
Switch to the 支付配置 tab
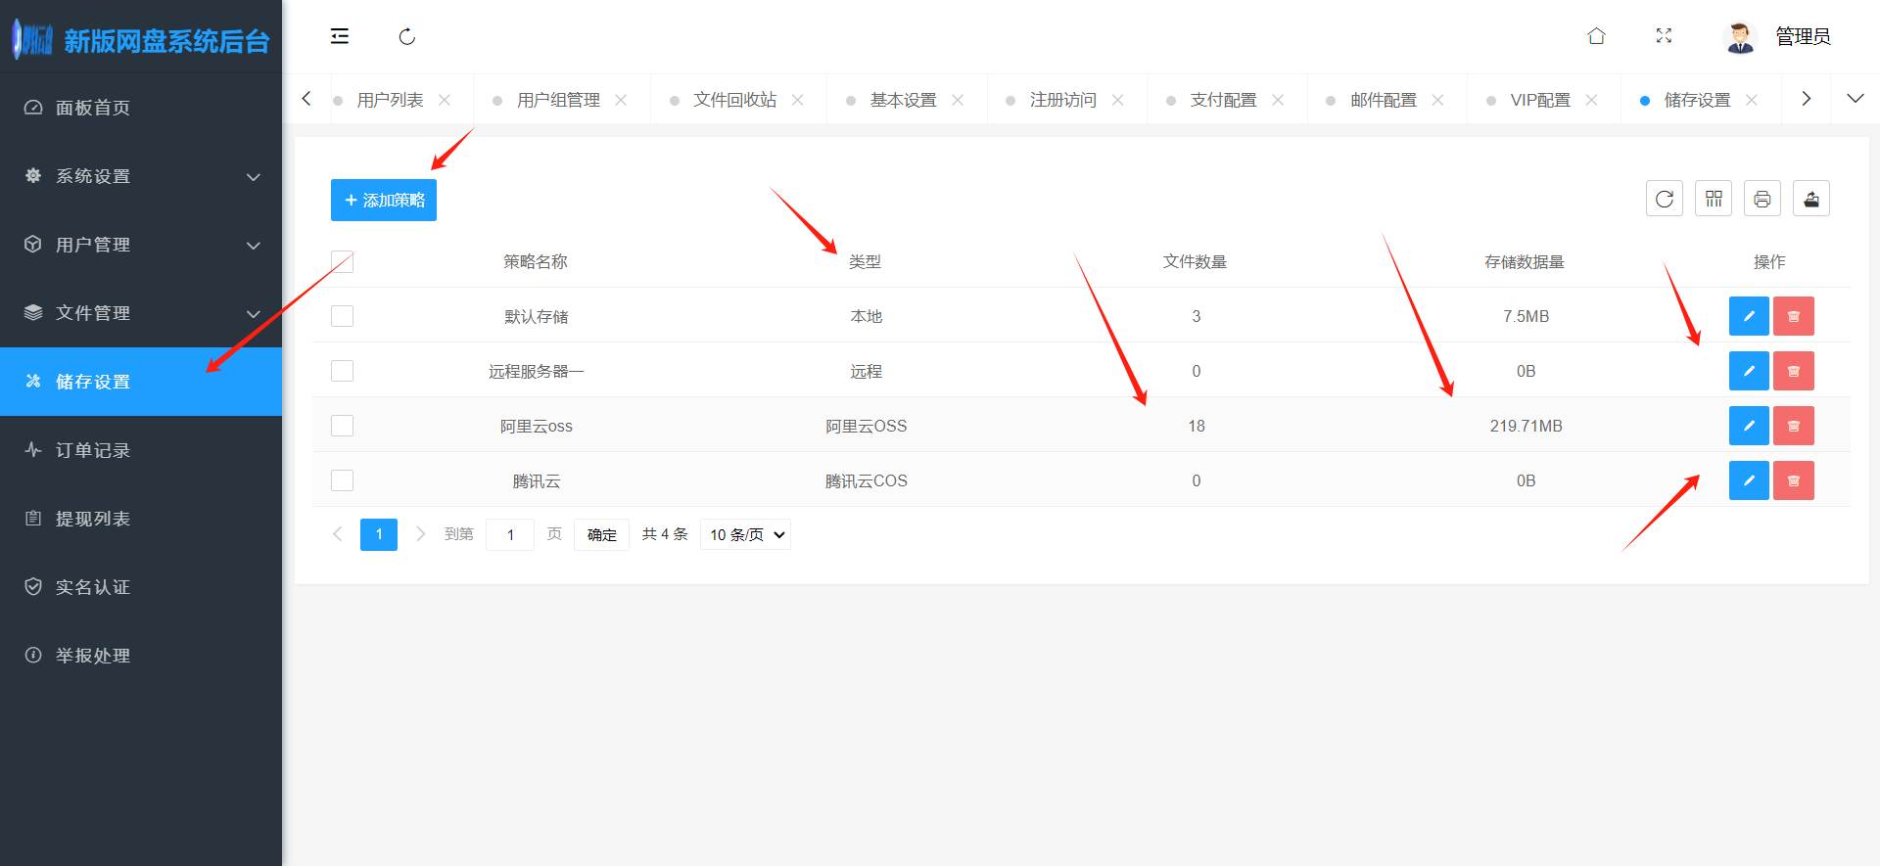point(1223,100)
